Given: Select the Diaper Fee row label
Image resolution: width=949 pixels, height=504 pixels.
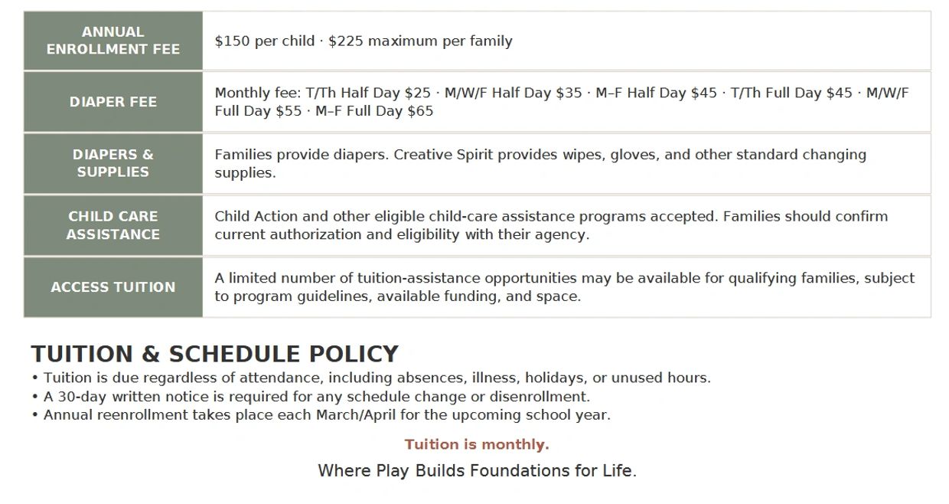Looking at the screenshot, I should 113,102.
